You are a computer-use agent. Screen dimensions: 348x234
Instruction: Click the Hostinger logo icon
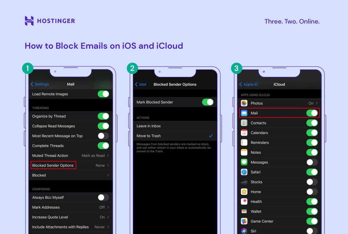[x=29, y=21]
